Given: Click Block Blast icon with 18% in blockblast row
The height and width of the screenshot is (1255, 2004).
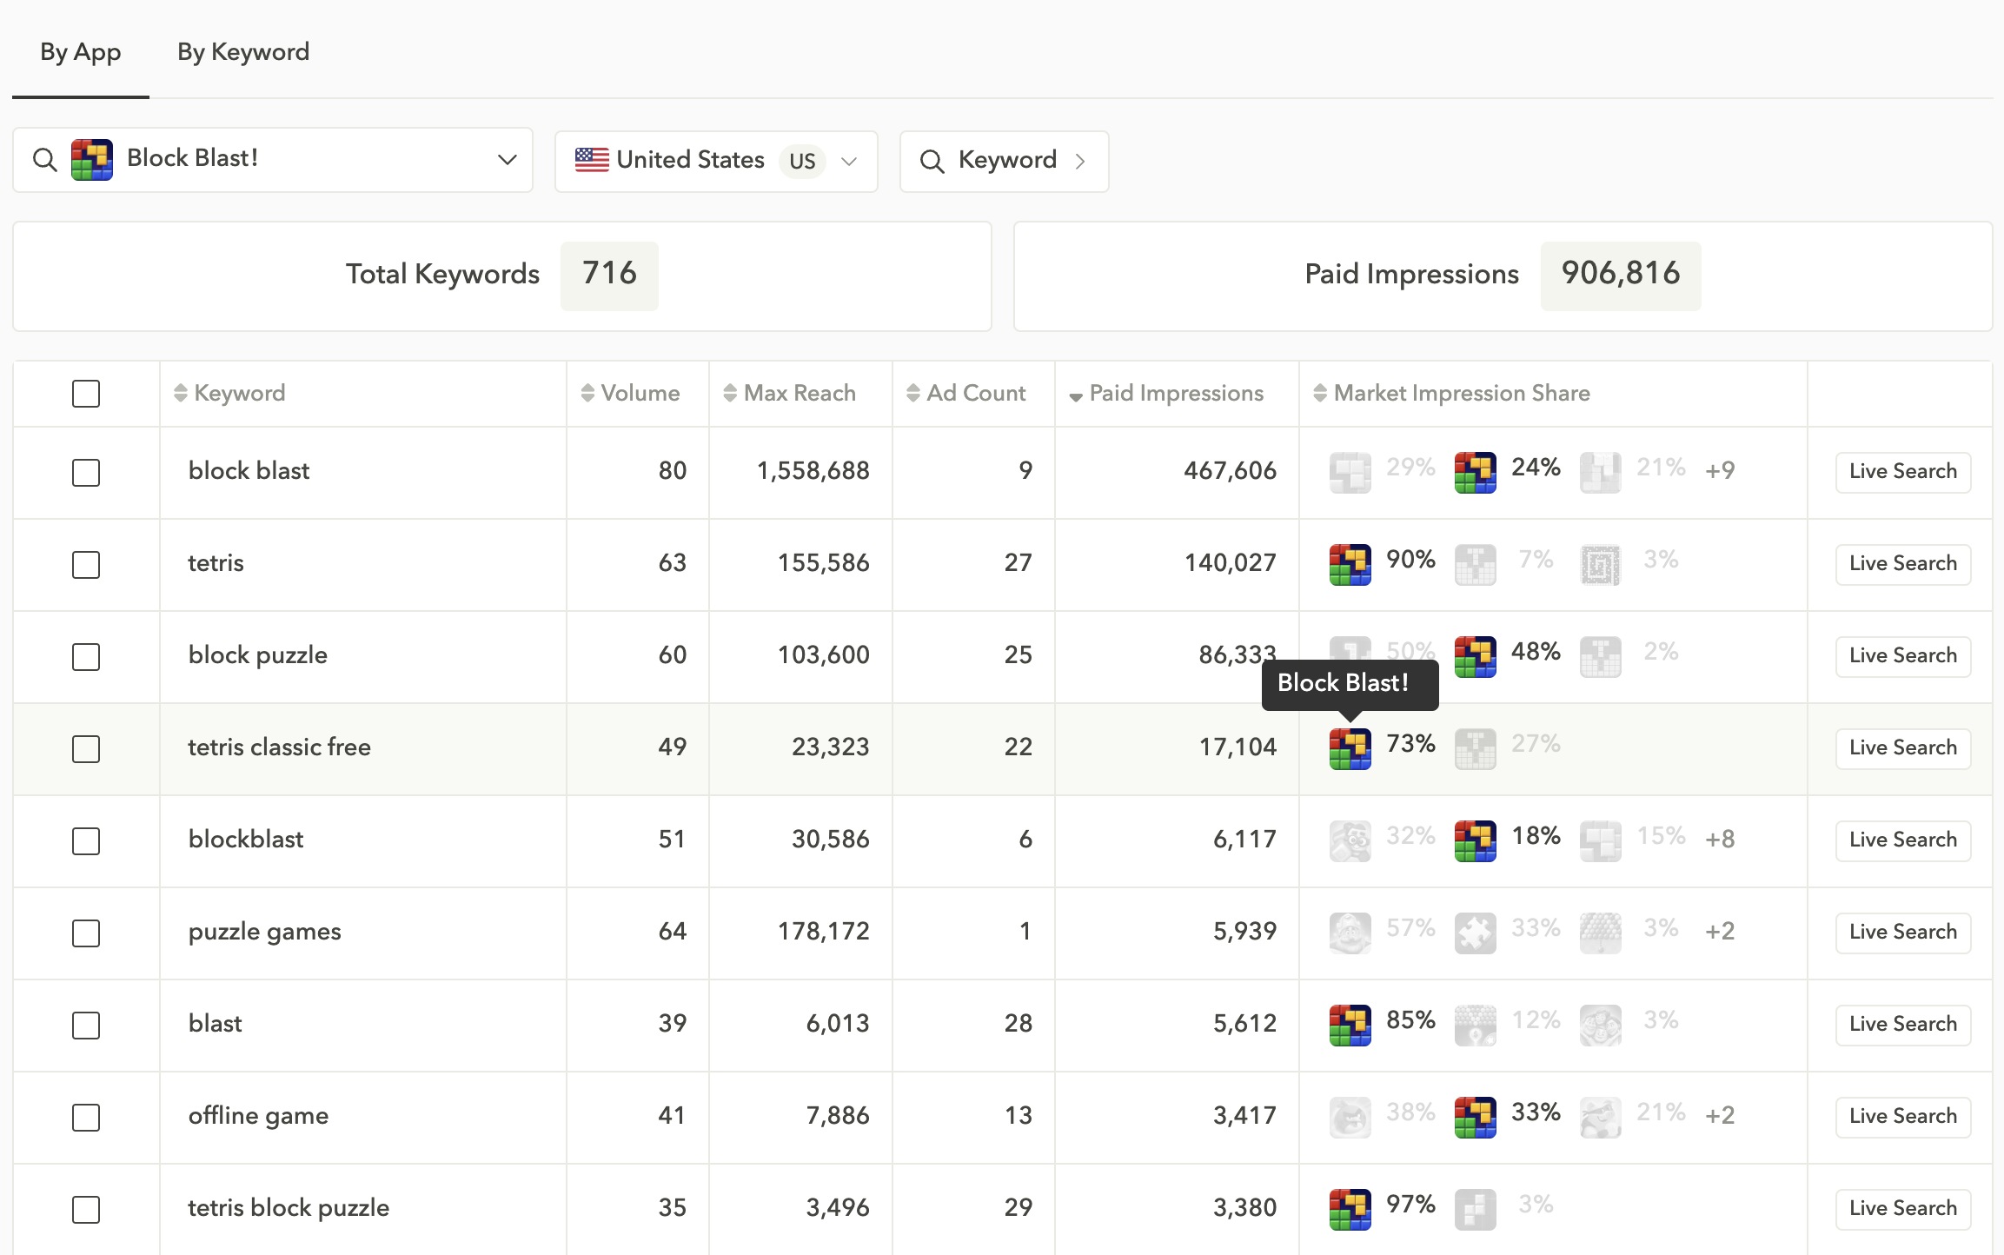Looking at the screenshot, I should coord(1476,841).
